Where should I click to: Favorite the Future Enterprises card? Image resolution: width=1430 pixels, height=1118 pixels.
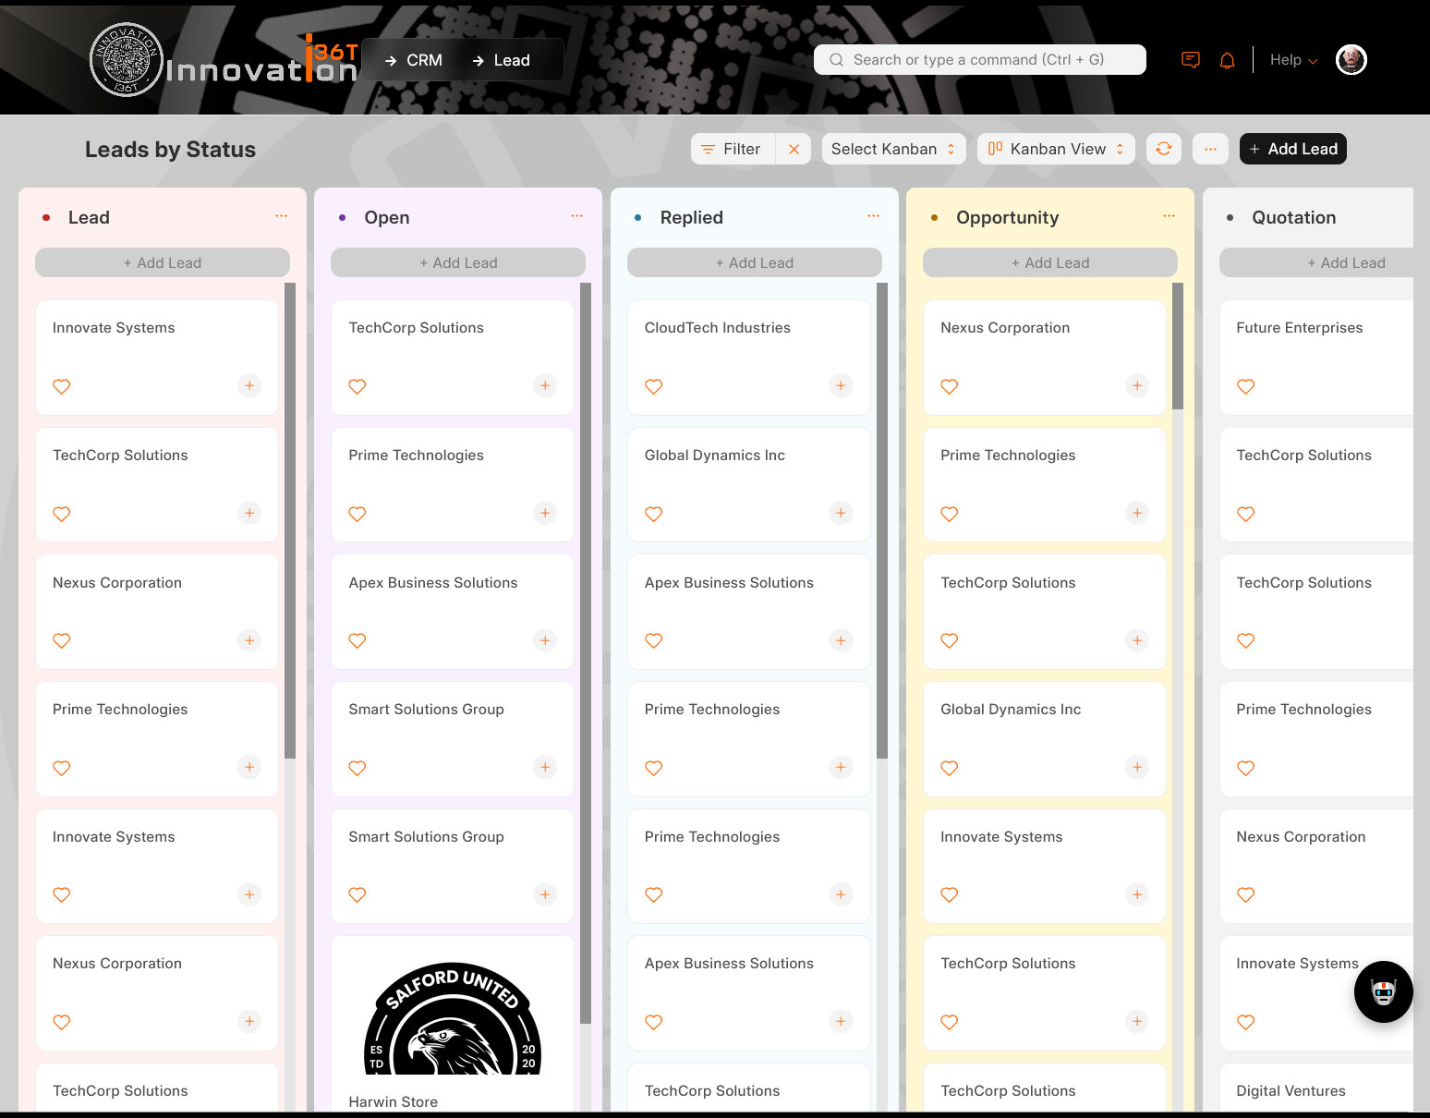pyautogui.click(x=1245, y=386)
